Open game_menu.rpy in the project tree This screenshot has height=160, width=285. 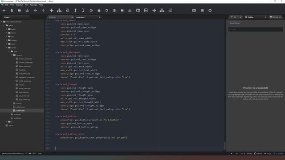24,66
